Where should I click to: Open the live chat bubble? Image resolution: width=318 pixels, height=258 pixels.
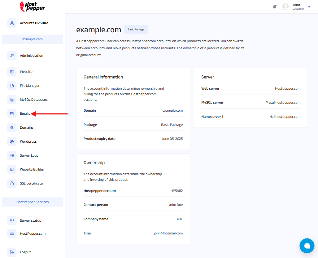(307, 246)
